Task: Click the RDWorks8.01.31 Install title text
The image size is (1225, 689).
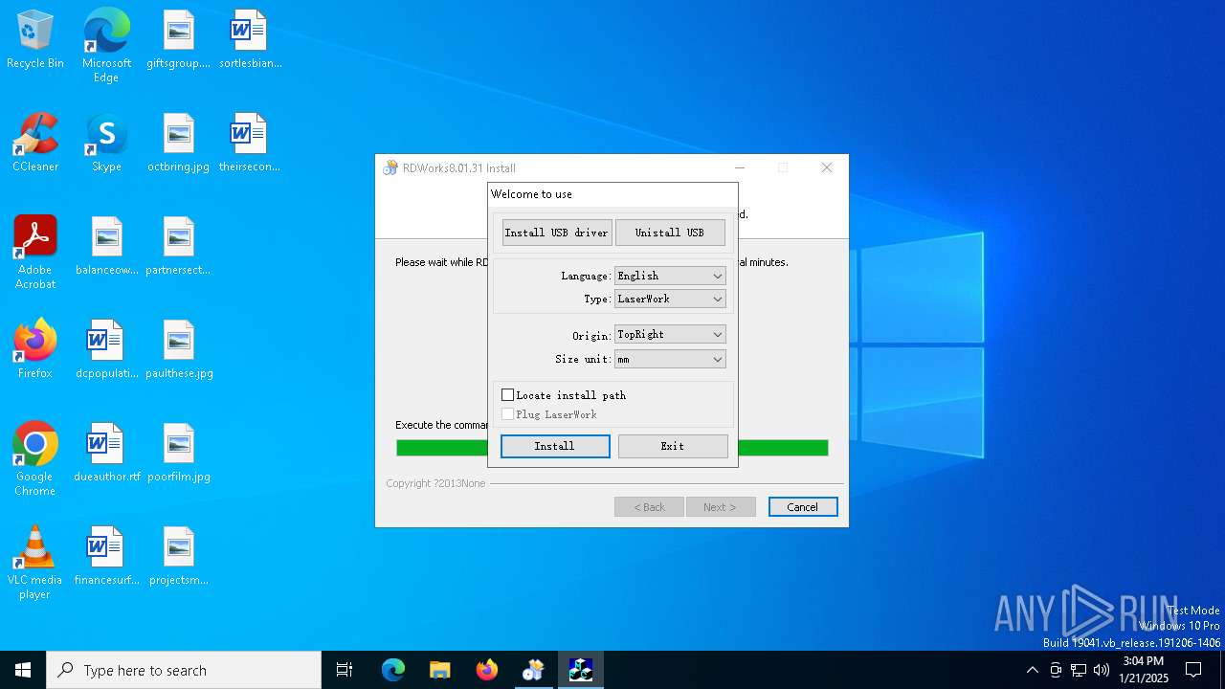Action: [x=459, y=168]
